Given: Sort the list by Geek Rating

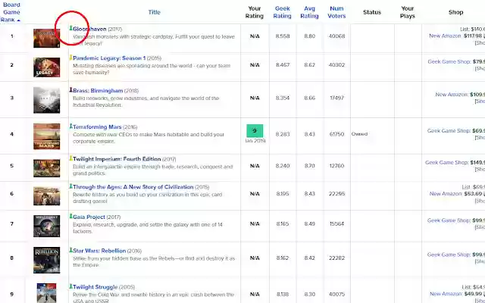Looking at the screenshot, I should [283, 12].
